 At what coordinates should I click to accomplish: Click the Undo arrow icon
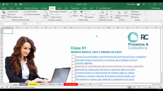(x=7, y=4)
